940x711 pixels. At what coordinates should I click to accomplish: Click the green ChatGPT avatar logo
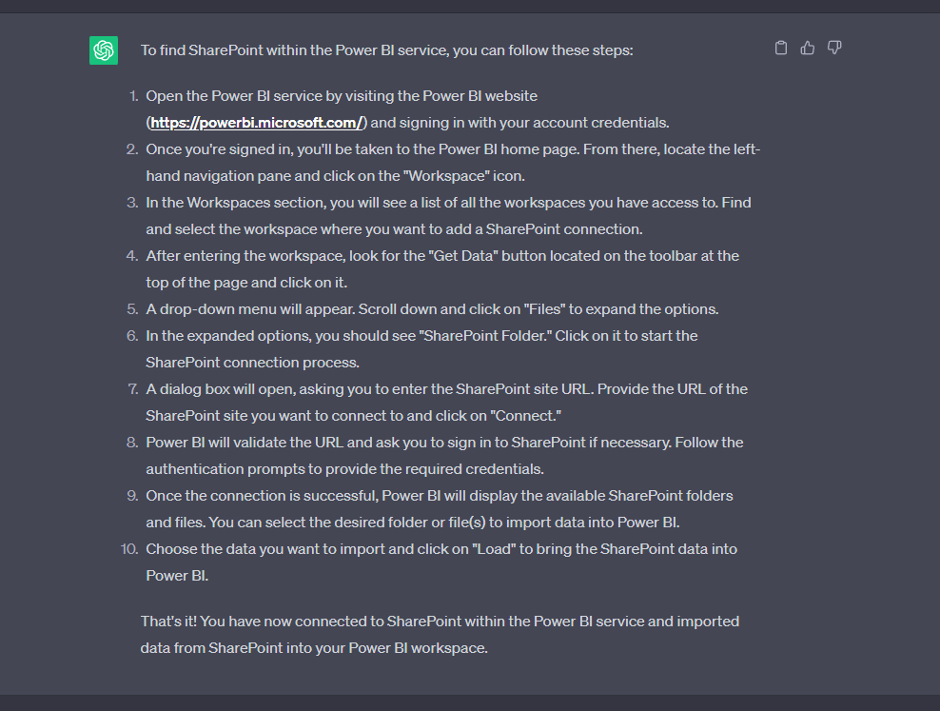pos(104,50)
